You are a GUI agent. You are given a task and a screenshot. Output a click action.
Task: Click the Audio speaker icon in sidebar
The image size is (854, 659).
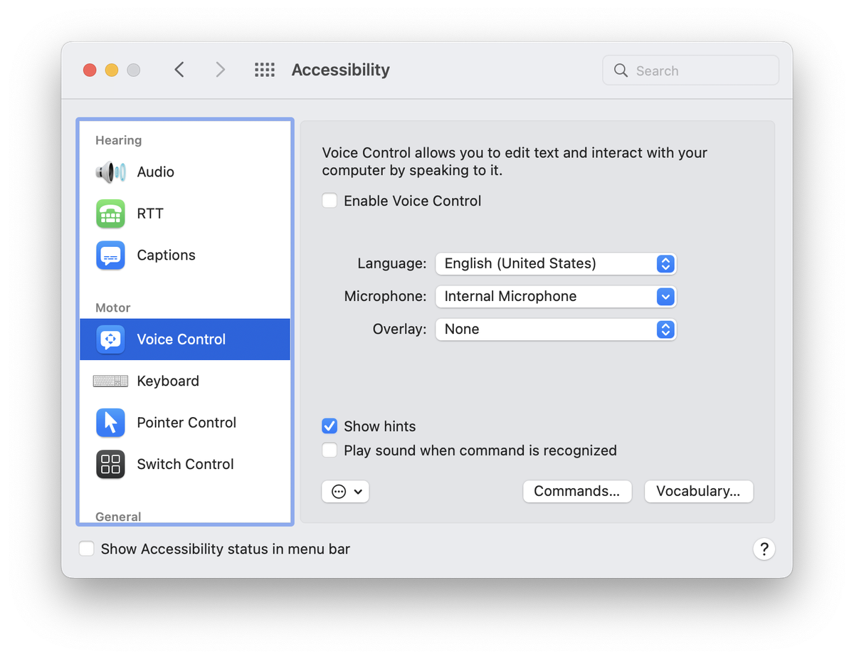click(110, 172)
